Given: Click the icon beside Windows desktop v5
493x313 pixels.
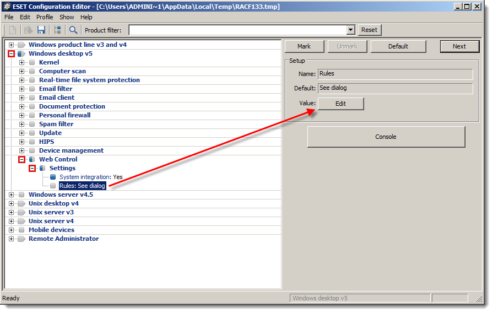Looking at the screenshot, I should pos(21,53).
